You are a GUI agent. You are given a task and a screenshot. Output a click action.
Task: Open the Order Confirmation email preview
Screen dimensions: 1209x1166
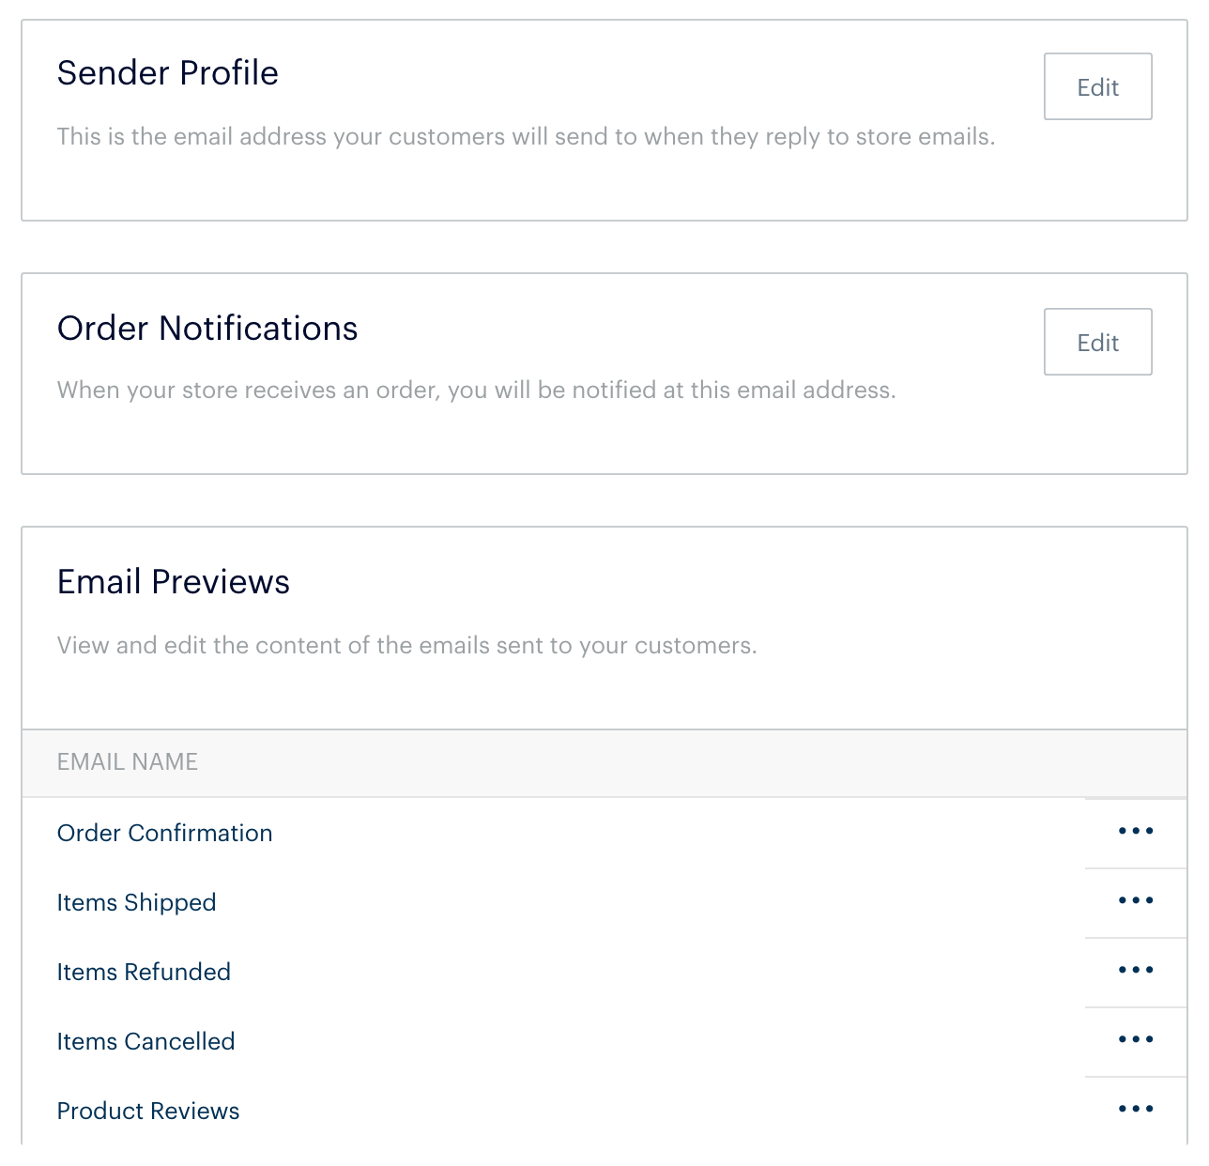[164, 834]
